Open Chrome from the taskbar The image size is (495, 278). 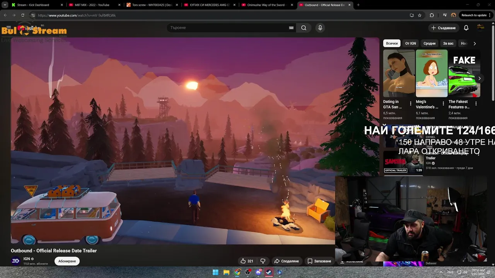click(237, 272)
